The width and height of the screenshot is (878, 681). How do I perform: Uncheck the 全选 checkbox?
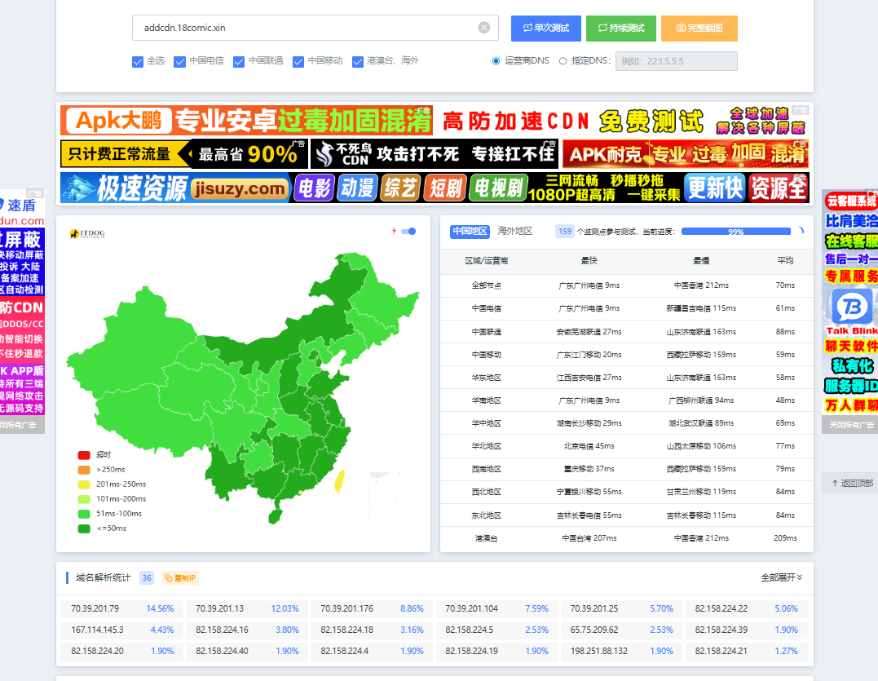point(138,61)
